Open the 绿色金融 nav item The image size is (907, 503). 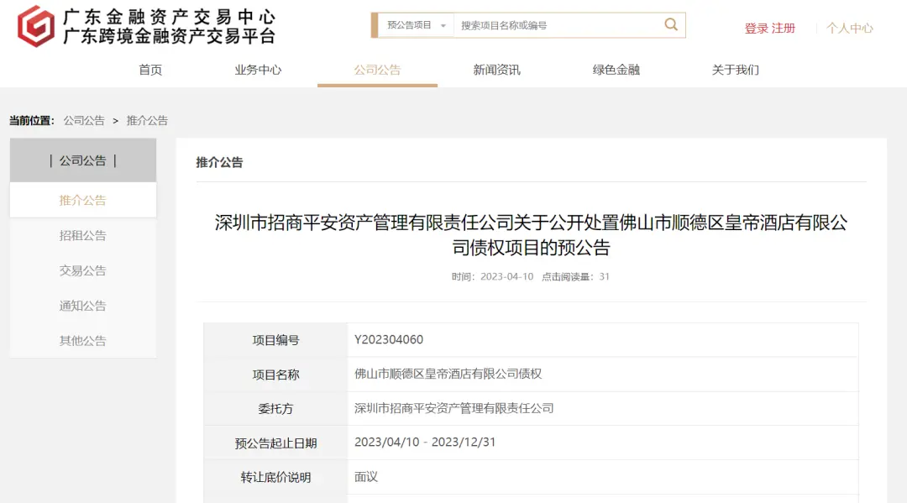tap(616, 70)
